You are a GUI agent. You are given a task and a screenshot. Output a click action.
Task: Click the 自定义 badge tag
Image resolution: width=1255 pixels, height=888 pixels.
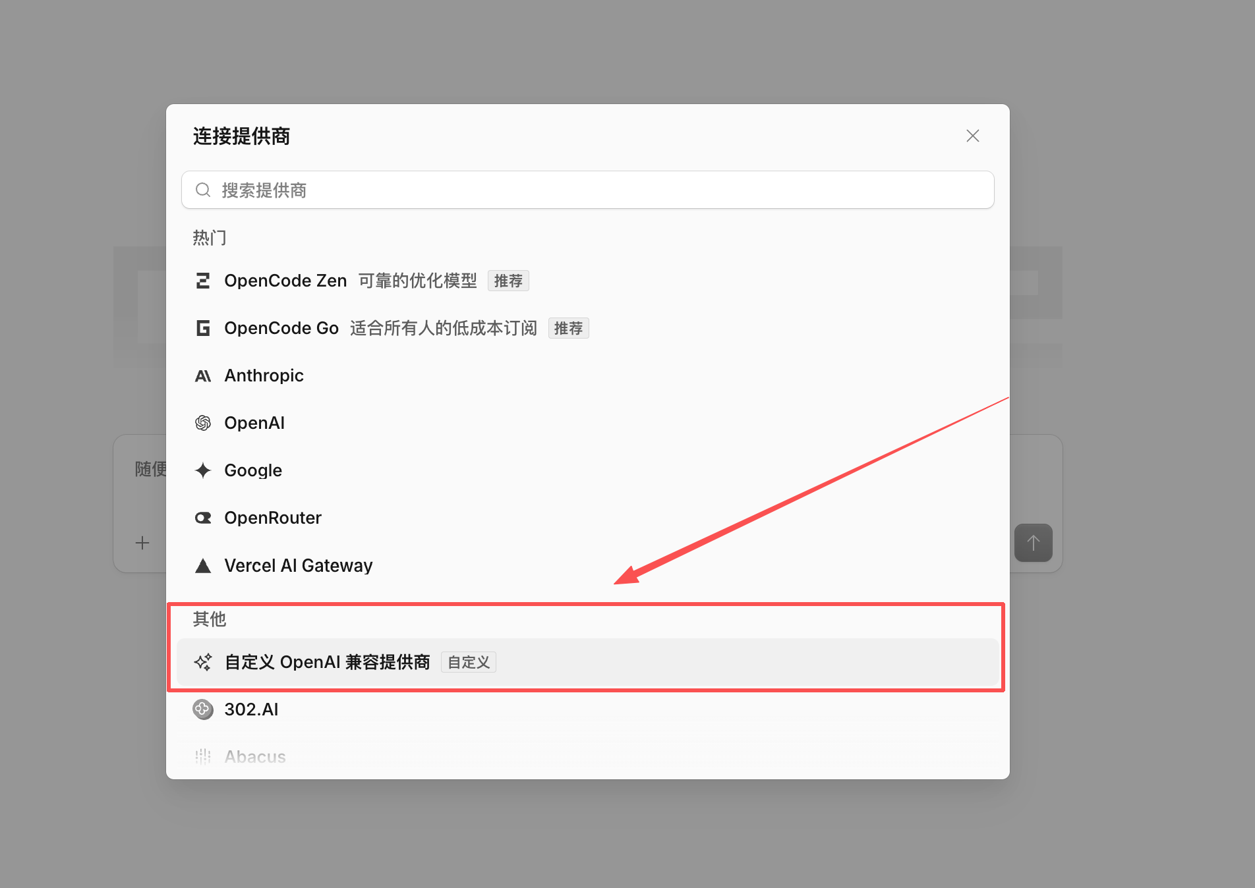(x=469, y=662)
